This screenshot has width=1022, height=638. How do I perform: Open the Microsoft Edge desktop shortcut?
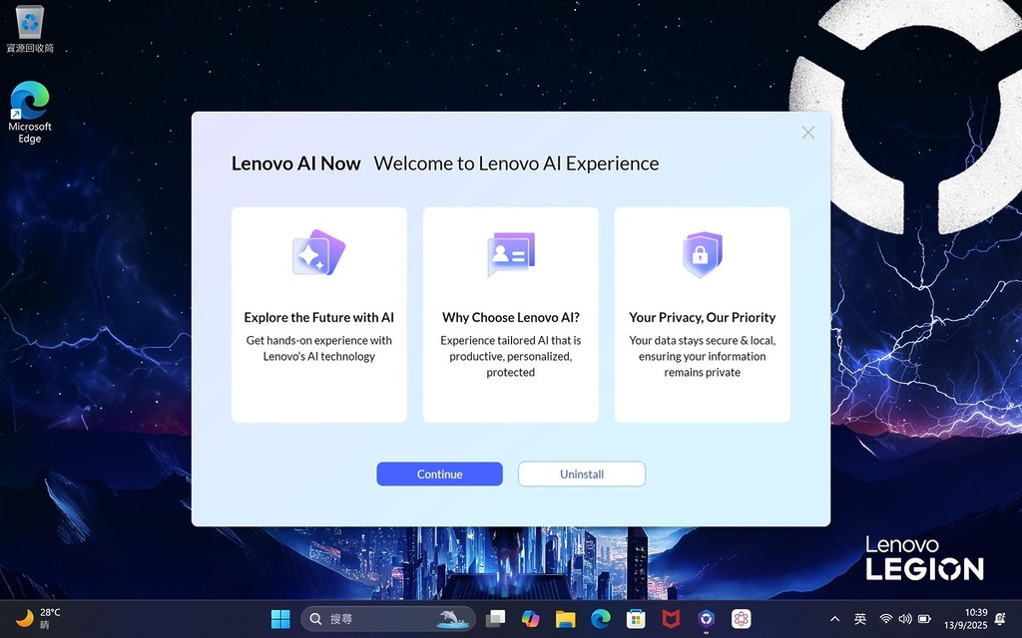[x=30, y=112]
